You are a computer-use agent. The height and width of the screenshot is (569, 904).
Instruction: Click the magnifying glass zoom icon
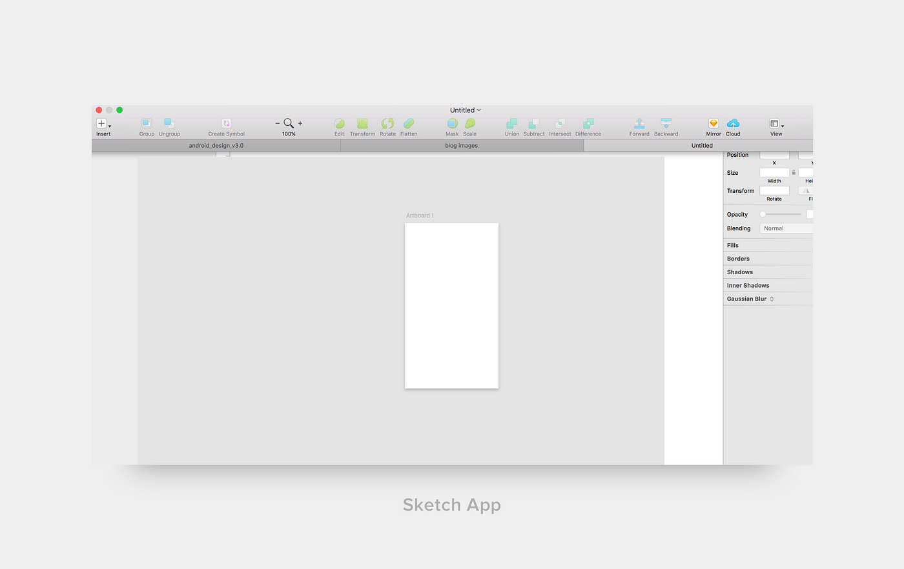click(x=289, y=123)
